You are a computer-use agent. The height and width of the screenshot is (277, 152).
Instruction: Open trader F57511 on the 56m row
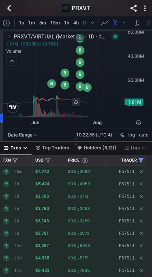(x=127, y=171)
